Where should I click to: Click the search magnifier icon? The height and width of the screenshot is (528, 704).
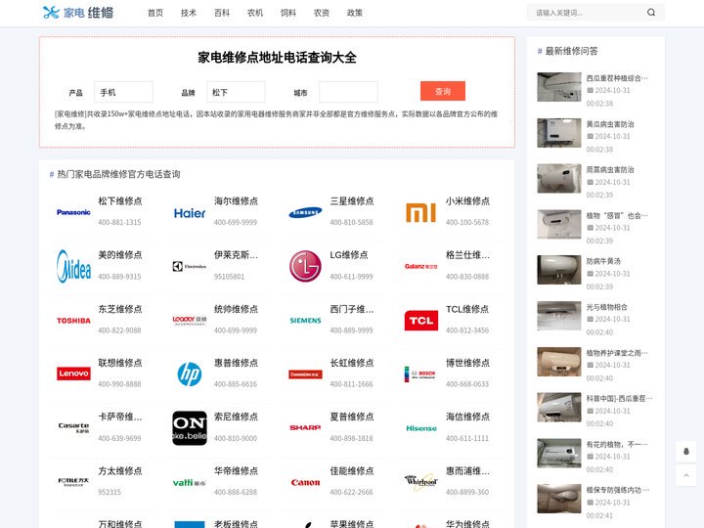tap(651, 13)
